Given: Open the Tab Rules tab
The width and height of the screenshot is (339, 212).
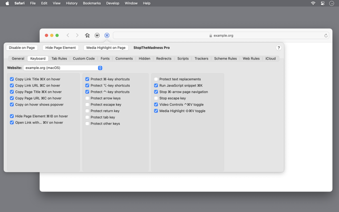Looking at the screenshot, I should coord(59,59).
